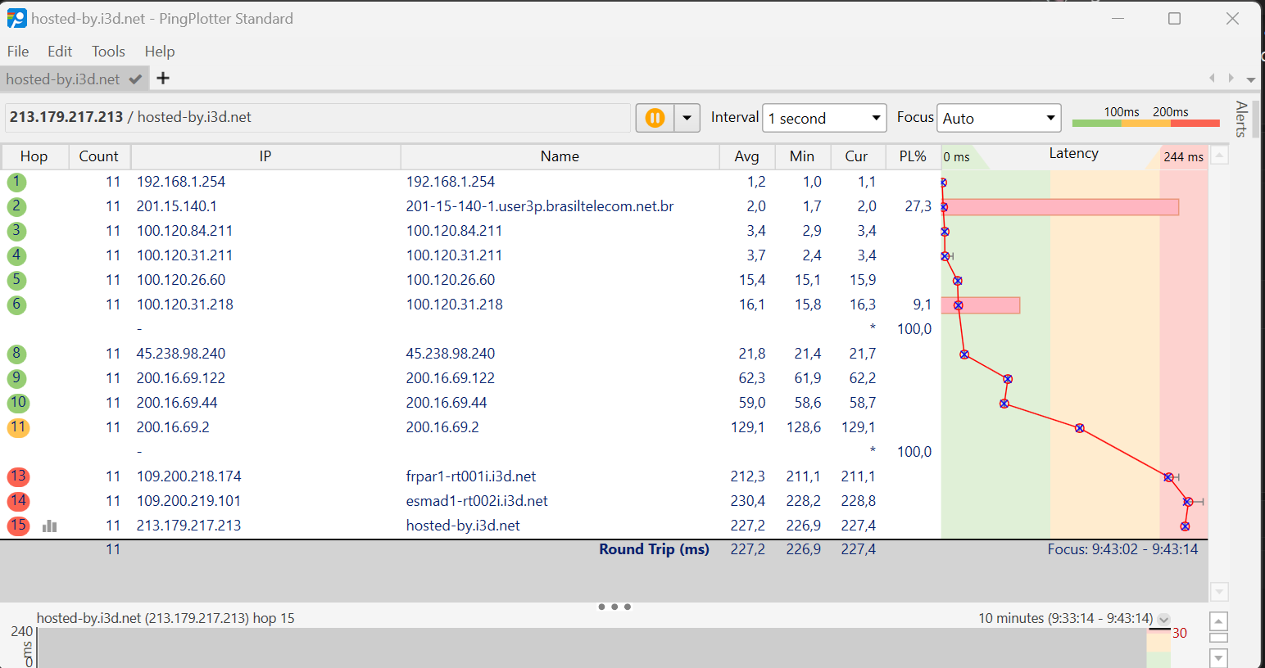
Task: Click the Name column header
Action: coord(560,156)
